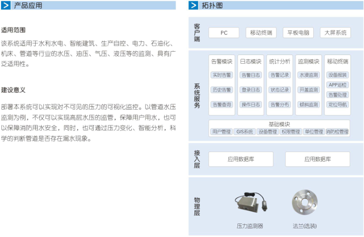Image resolution: width=364 pixels, height=237 pixels.
Task: Click the 移动终端 module heading in 系统服务
Action: click(x=337, y=61)
